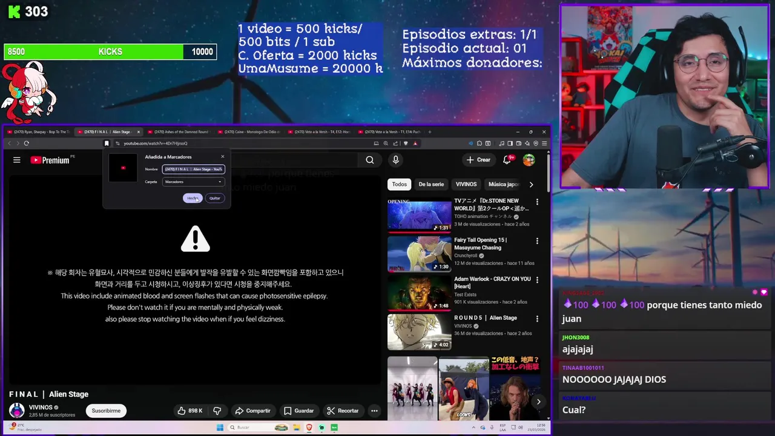Switch to the Caine - Monologo De Odio tab
This screenshot has width=775, height=436.
(x=249, y=131)
